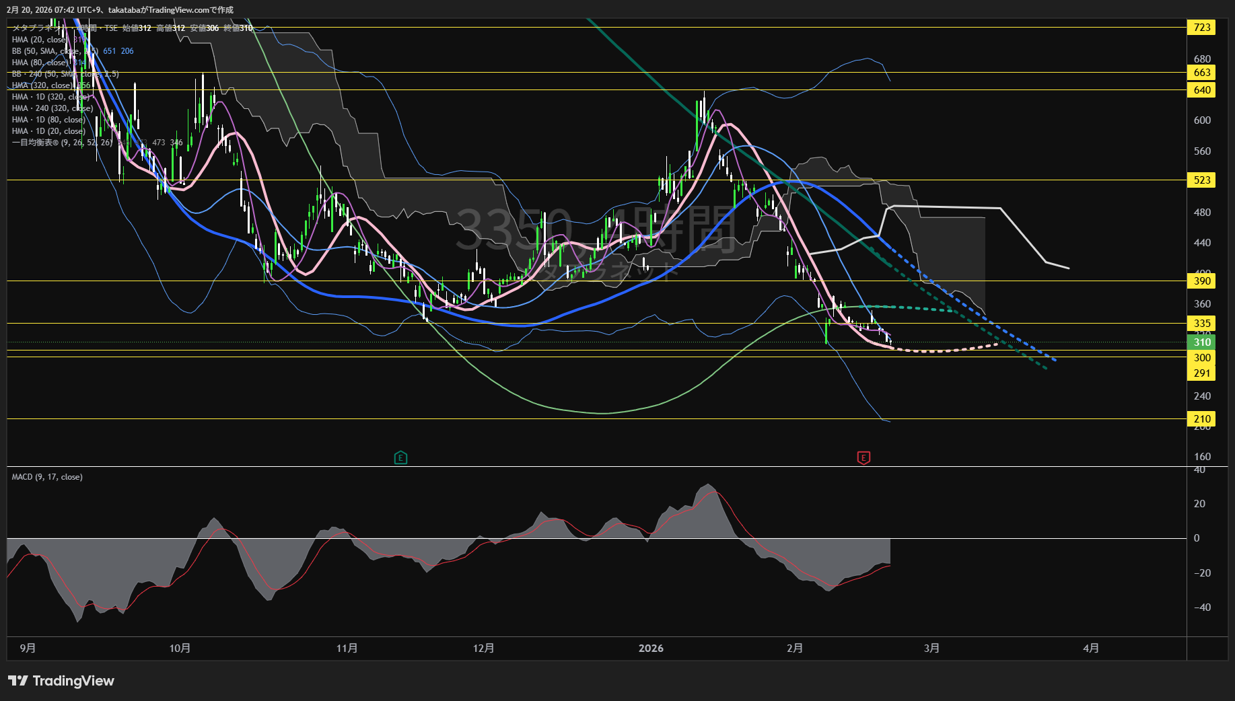Click the yellow 390 price label
Viewport: 1235px width, 701px height.
point(1201,281)
